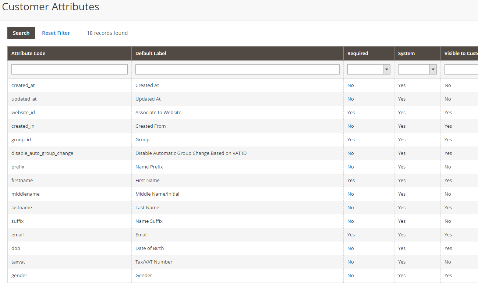Click the Search button

click(x=21, y=33)
